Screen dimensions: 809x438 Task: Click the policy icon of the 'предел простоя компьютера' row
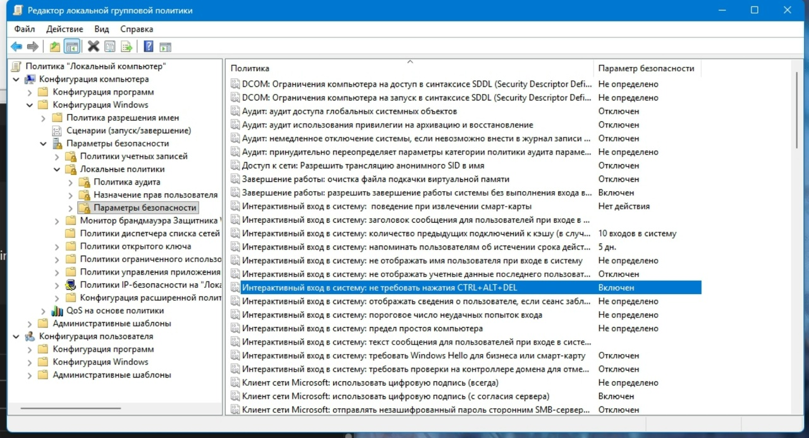(235, 329)
